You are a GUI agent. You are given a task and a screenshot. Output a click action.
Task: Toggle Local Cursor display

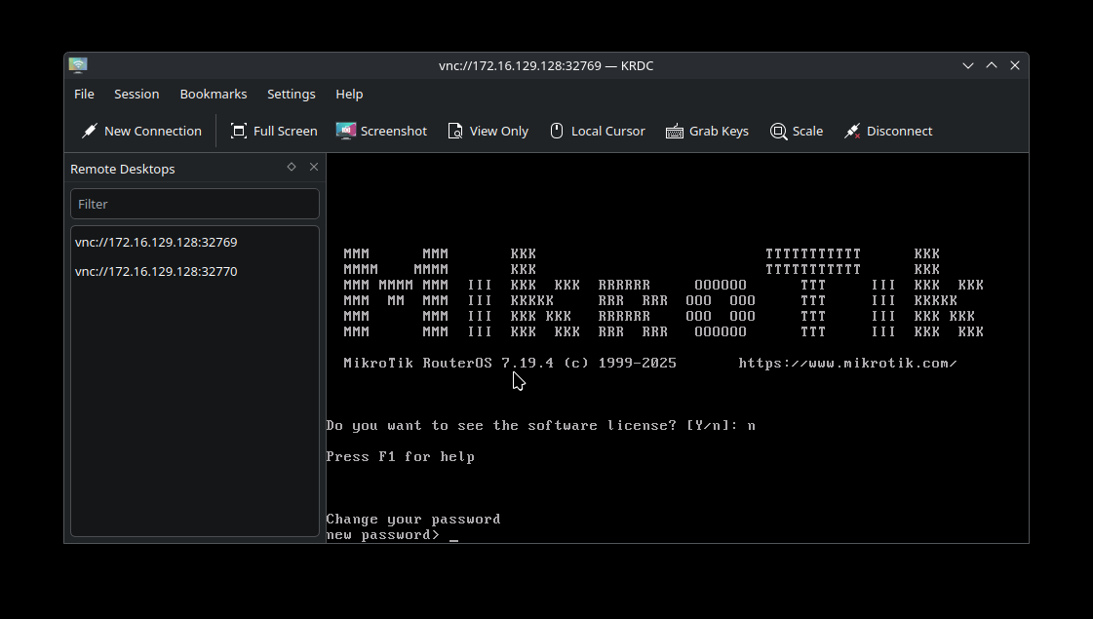point(598,131)
